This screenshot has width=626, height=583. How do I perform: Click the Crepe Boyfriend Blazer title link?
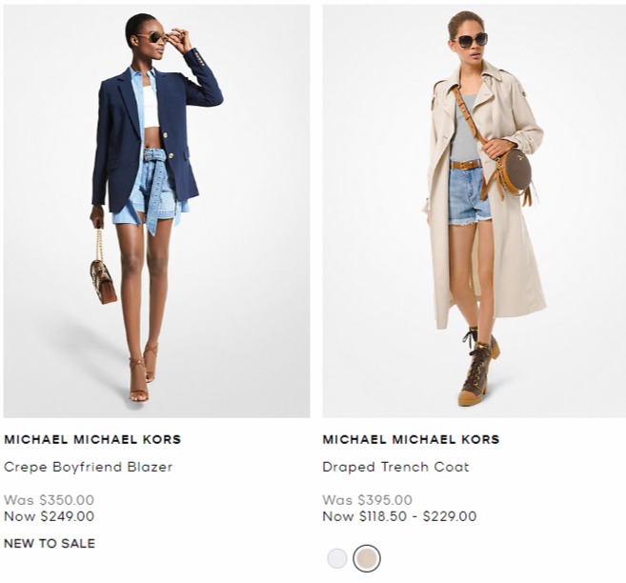(x=89, y=467)
